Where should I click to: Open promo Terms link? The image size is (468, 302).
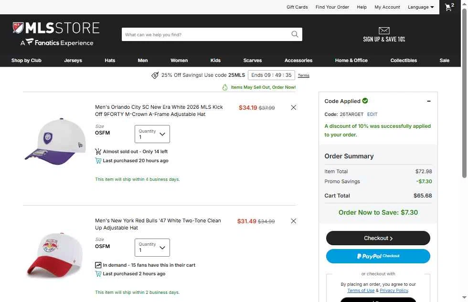pyautogui.click(x=304, y=75)
